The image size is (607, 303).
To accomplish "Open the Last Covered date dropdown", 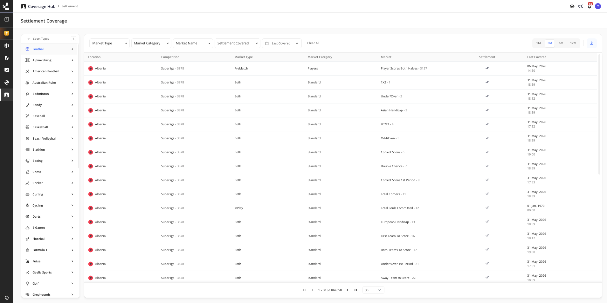I will click(282, 43).
